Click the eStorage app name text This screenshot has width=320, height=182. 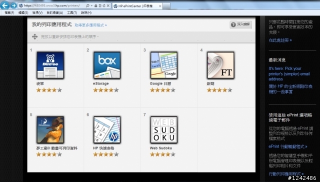[x=101, y=83]
